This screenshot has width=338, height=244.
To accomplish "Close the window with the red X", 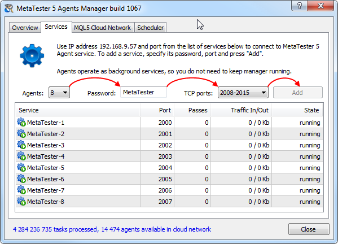I will pyautogui.click(x=321, y=5).
